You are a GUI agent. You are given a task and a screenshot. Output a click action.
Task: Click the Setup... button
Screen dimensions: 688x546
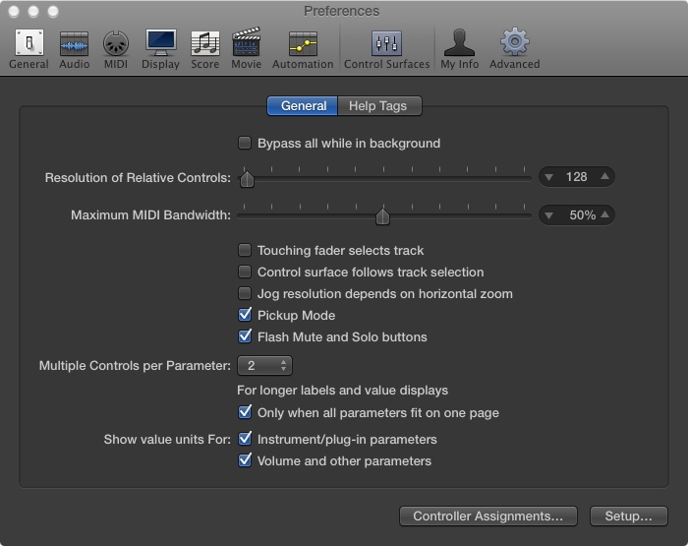click(628, 516)
